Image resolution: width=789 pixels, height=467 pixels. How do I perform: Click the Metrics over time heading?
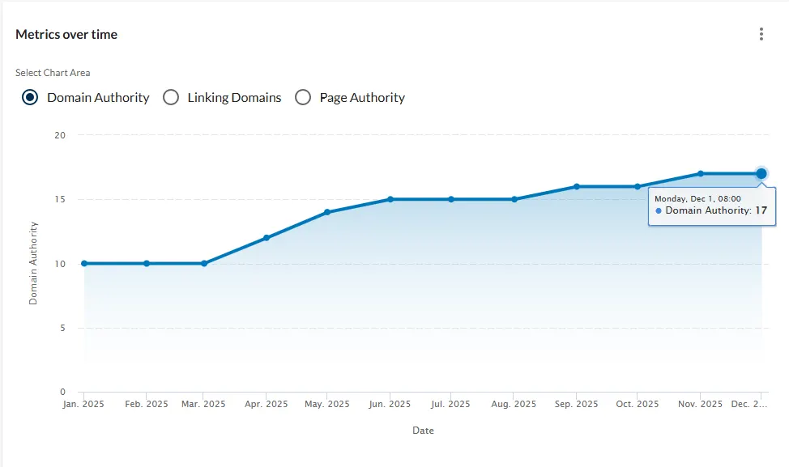coord(66,34)
